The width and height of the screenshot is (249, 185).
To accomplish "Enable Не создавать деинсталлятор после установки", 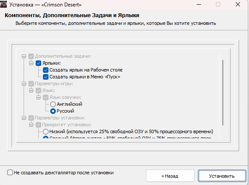I will pyautogui.click(x=10, y=173).
